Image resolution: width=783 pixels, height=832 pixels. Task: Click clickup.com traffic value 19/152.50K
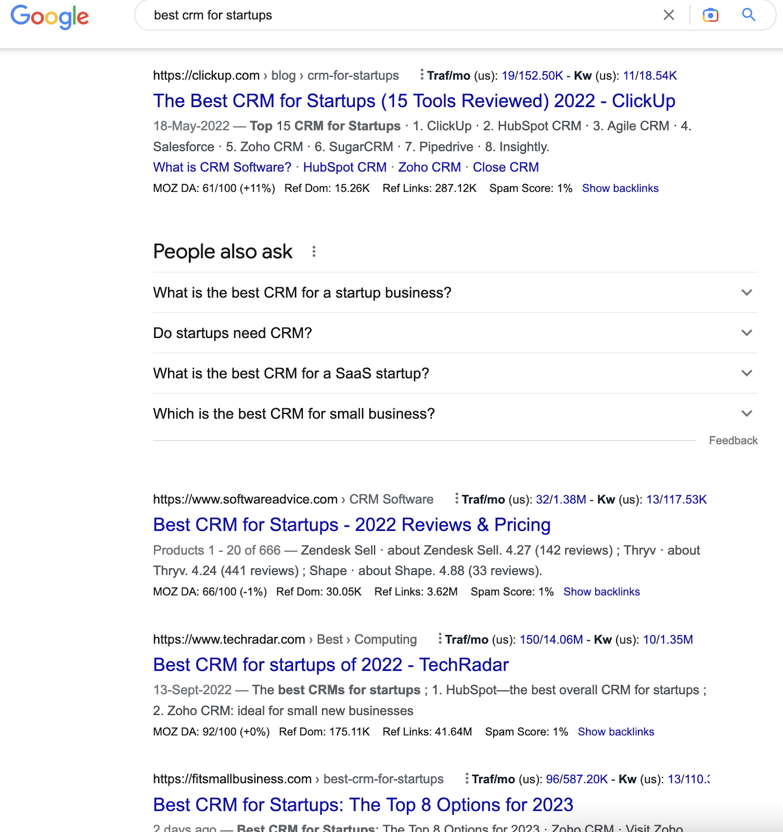(532, 76)
